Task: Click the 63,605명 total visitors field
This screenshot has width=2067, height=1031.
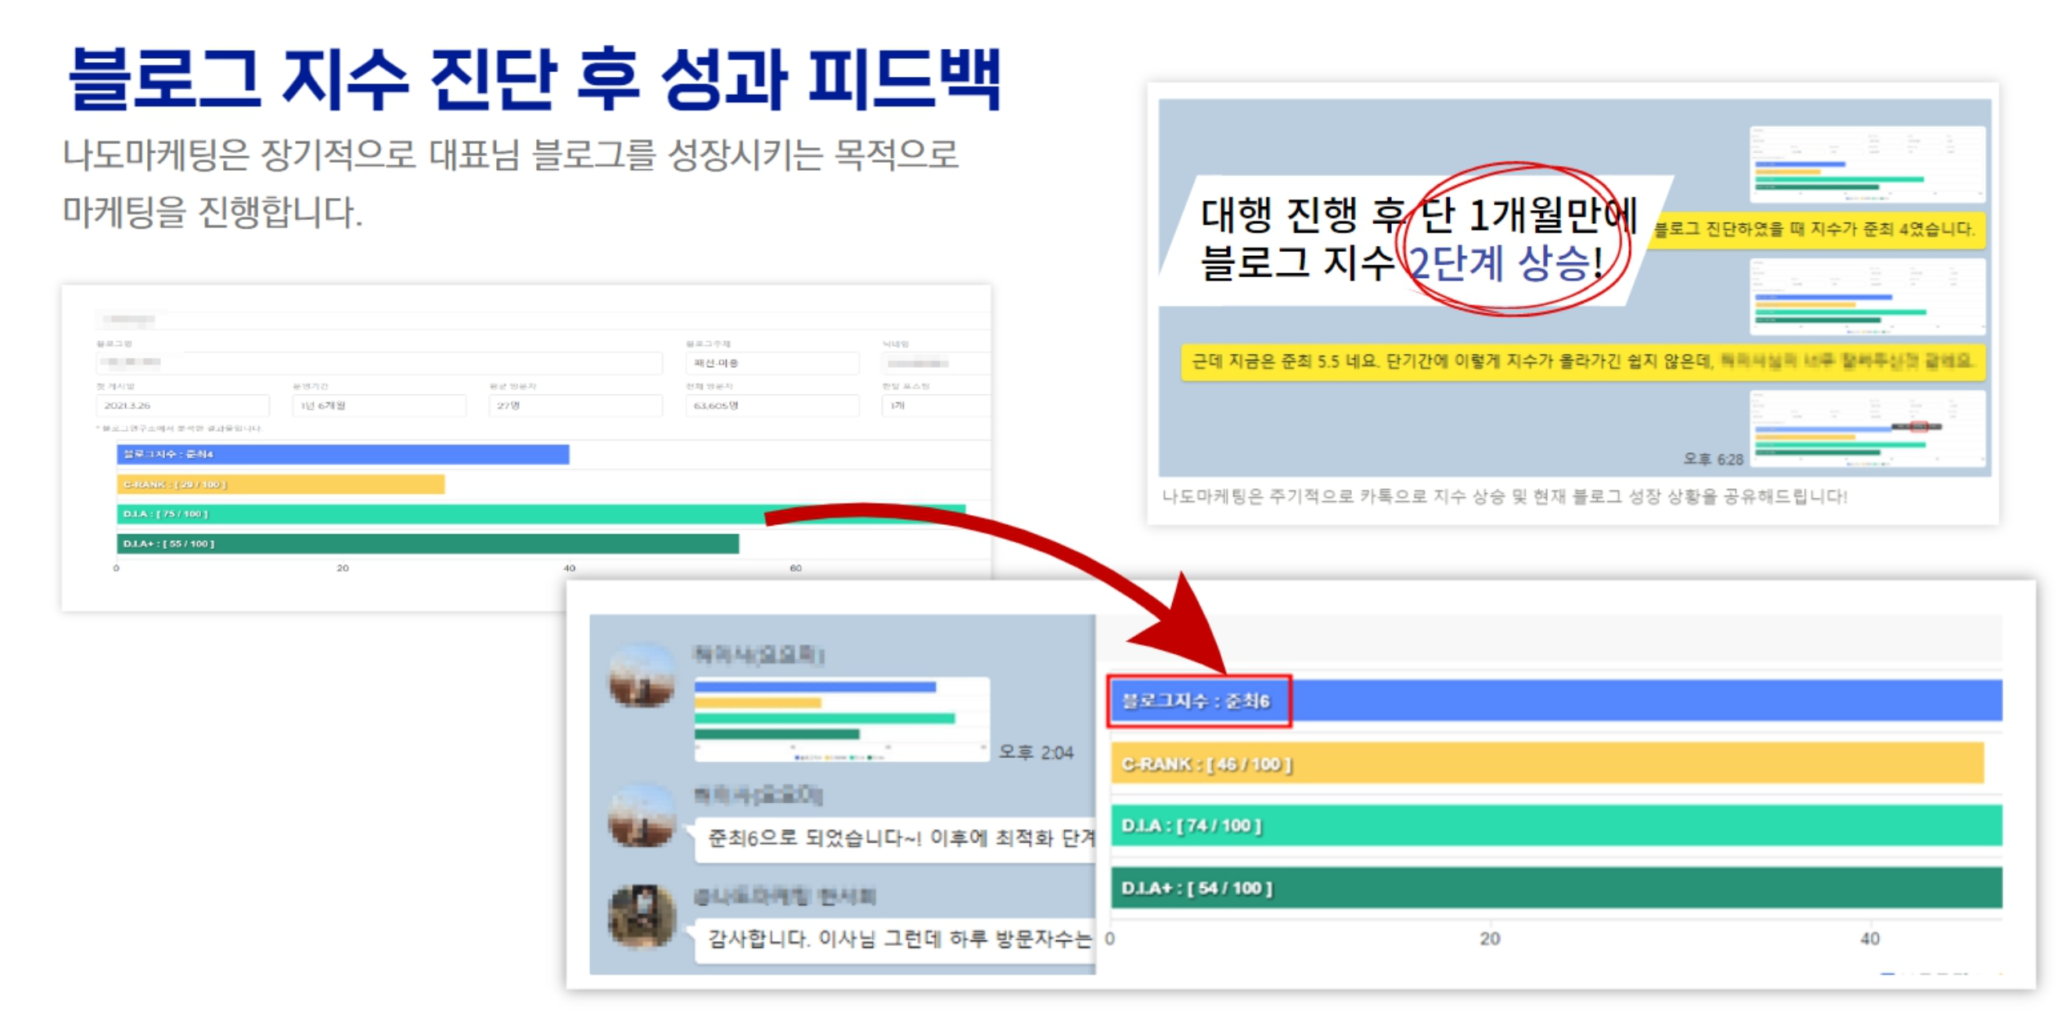Action: click(771, 406)
